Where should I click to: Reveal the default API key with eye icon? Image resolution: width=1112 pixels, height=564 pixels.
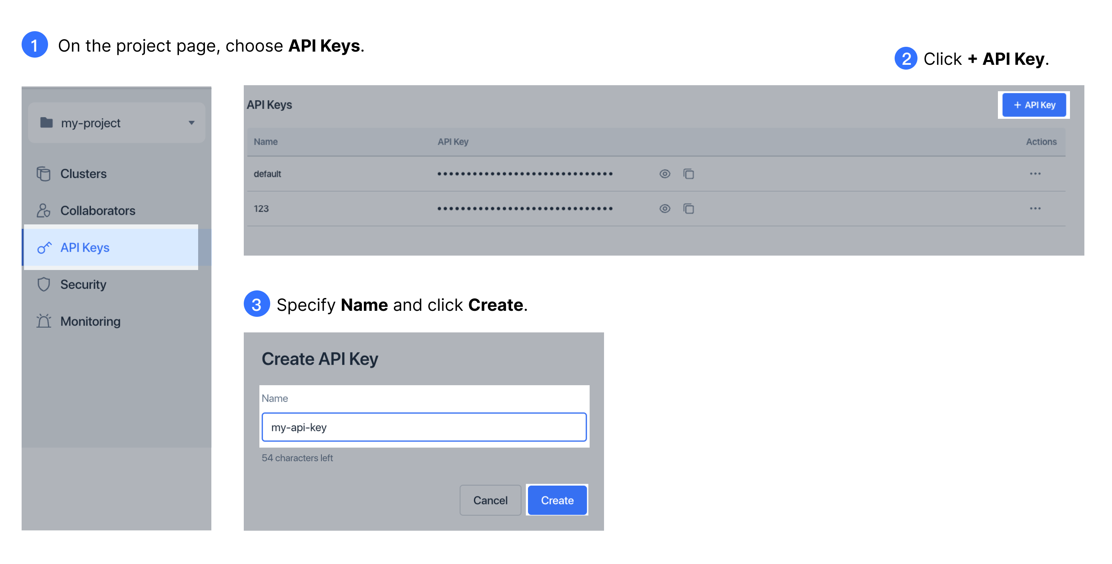(665, 174)
